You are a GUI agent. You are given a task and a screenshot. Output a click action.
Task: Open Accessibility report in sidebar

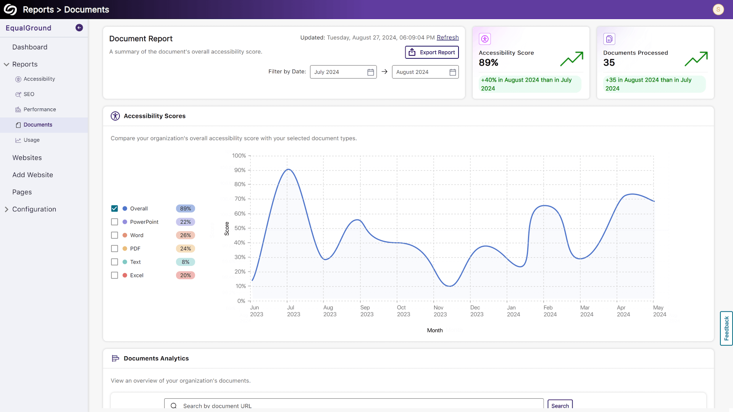click(x=39, y=79)
